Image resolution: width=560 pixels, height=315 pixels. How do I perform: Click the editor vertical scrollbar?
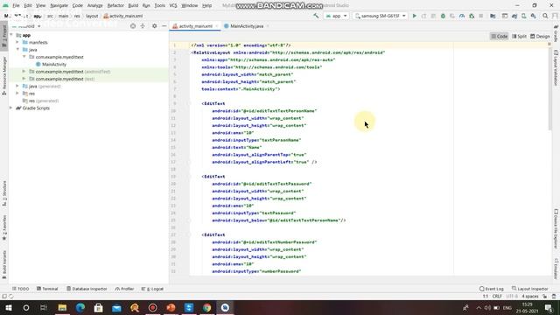click(x=550, y=89)
